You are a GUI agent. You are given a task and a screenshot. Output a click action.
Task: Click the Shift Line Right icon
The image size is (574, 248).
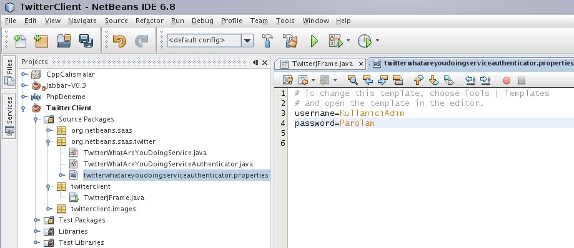[485, 80]
